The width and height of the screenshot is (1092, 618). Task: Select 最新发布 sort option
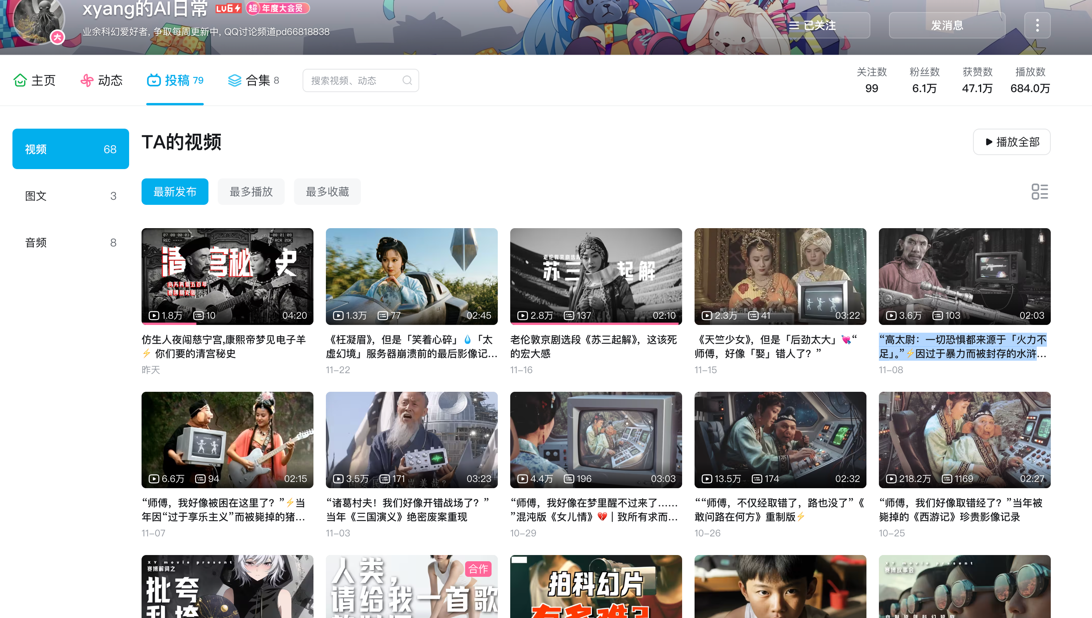[x=175, y=192]
